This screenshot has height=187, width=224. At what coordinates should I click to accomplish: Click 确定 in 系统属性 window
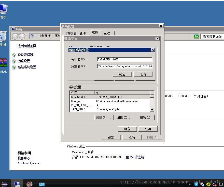[111, 137]
